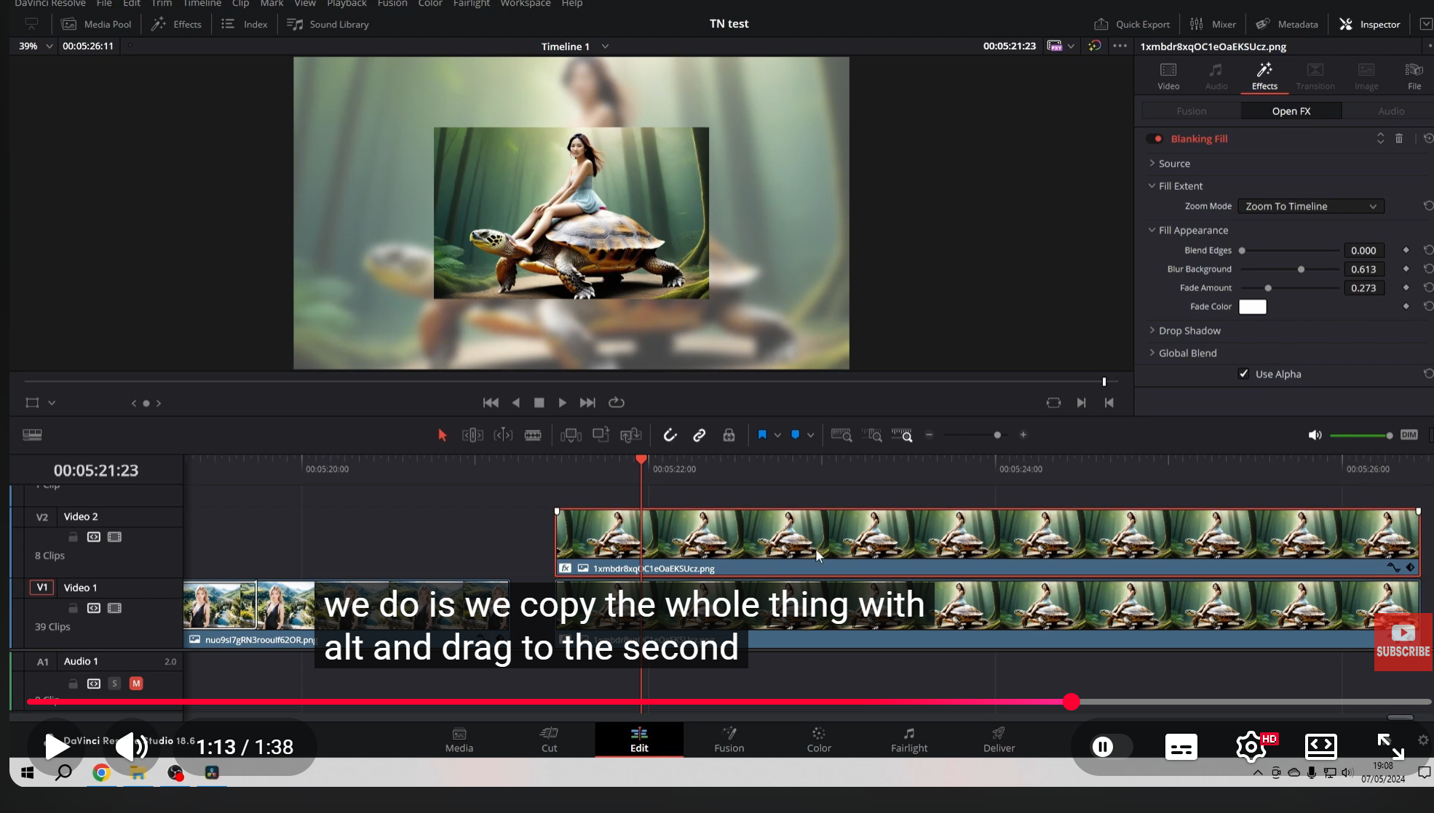Toggle Linked Selection chain icon
This screenshot has height=813, width=1434.
(699, 435)
